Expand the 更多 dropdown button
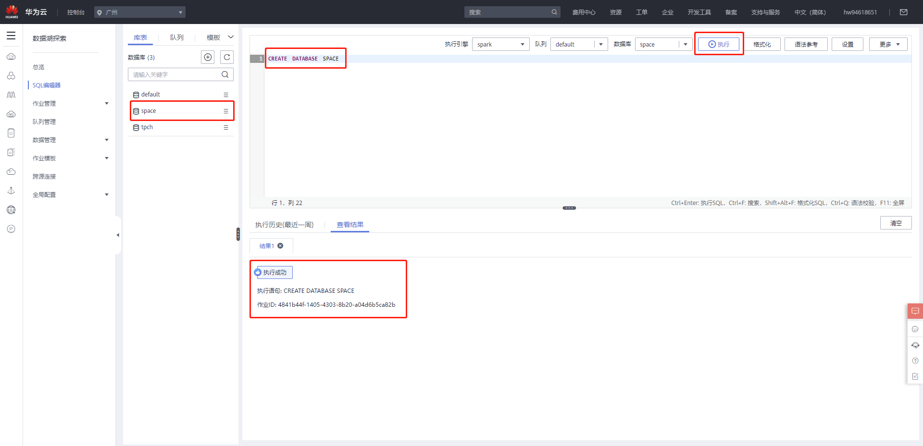The height and width of the screenshot is (446, 923). [x=888, y=44]
